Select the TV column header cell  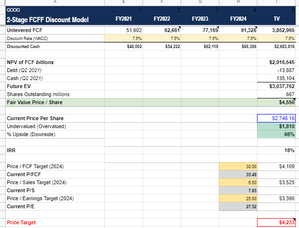click(x=278, y=19)
